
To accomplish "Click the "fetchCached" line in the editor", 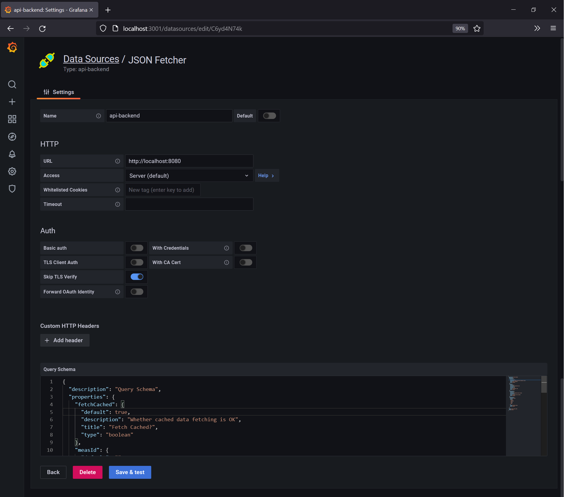I will pyautogui.click(x=100, y=405).
